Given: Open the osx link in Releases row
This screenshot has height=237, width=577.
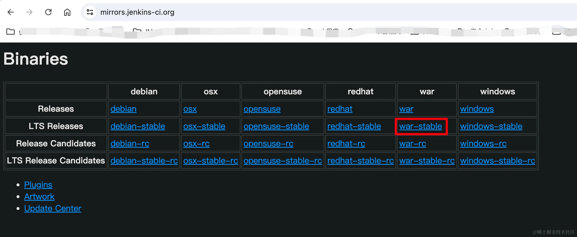Looking at the screenshot, I should [x=190, y=109].
